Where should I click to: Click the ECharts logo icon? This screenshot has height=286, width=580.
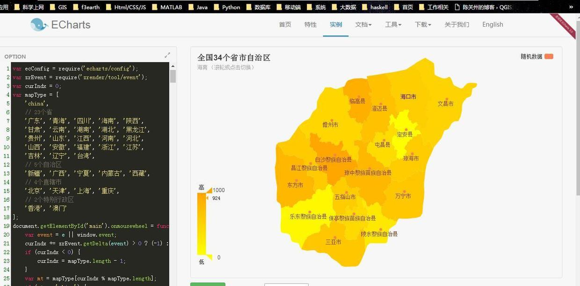38,24
